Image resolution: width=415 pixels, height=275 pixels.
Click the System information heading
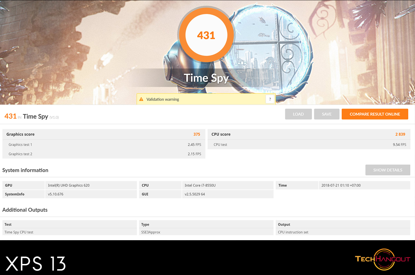coord(25,170)
